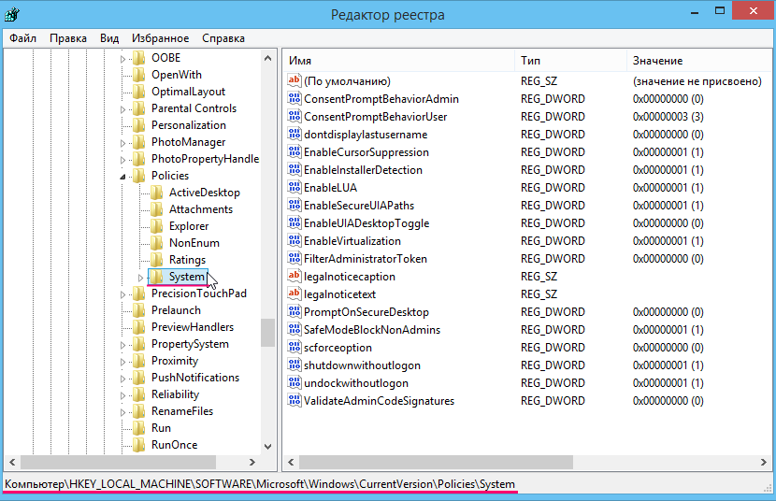Select the Prelaunch key
This screenshot has width=776, height=501.
tap(176, 310)
